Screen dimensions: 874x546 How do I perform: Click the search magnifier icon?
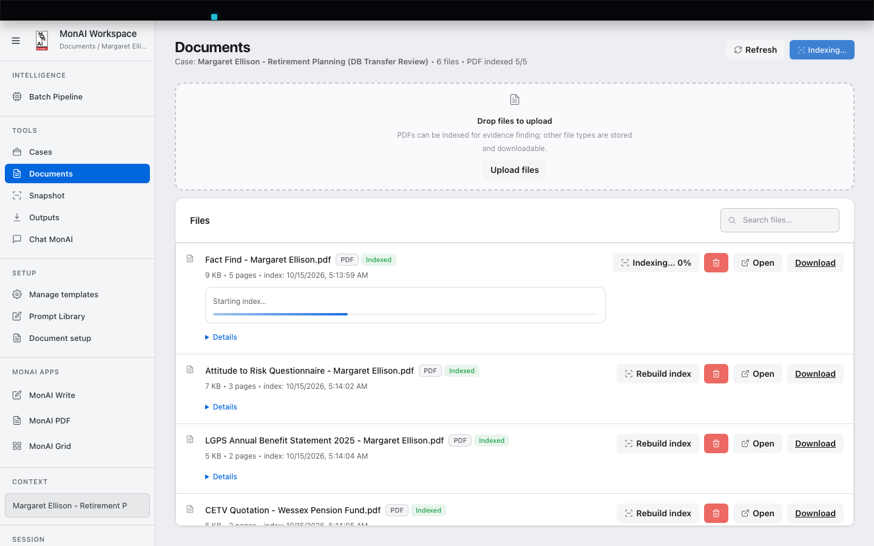tap(732, 220)
